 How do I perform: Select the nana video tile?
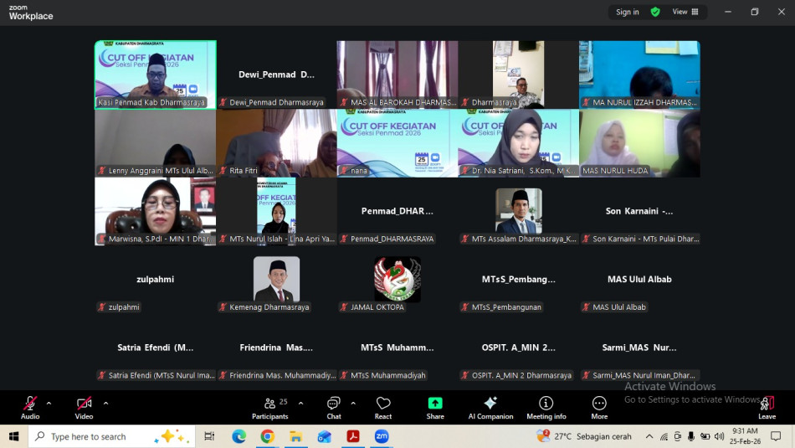(397, 143)
